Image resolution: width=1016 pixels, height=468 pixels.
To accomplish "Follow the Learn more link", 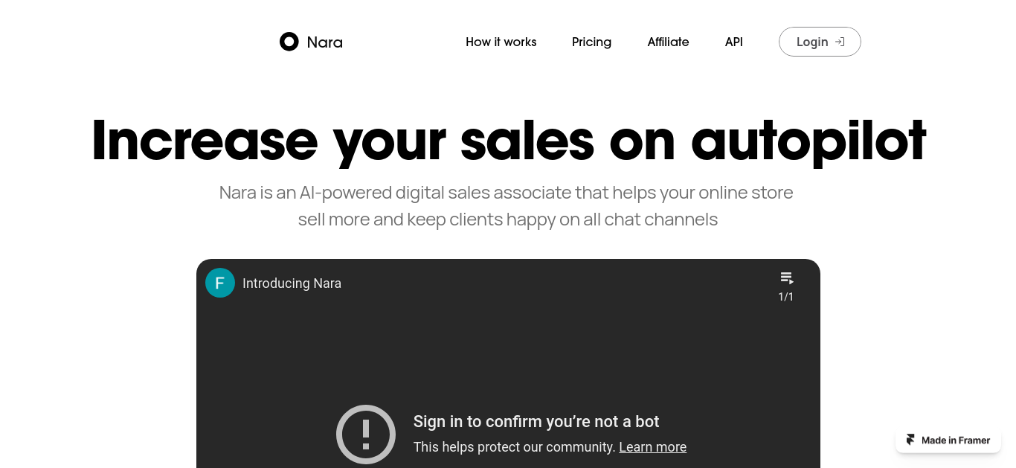I will coord(652,446).
